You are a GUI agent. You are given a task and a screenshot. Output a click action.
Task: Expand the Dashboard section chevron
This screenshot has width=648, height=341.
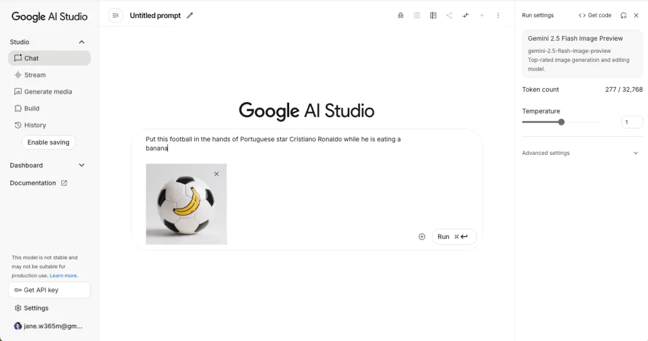pyautogui.click(x=82, y=165)
